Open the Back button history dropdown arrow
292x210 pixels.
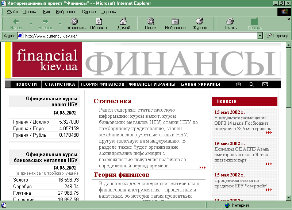point(31,24)
